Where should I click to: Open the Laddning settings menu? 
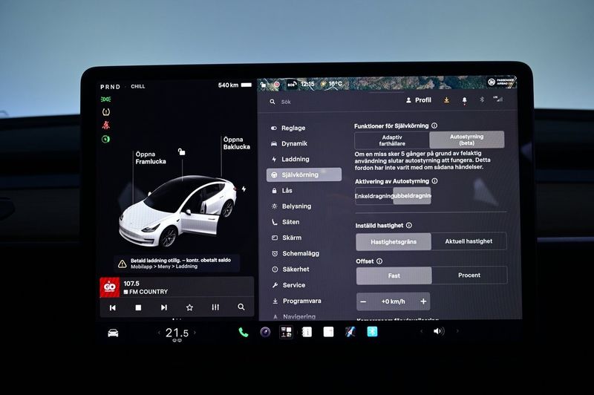290,159
